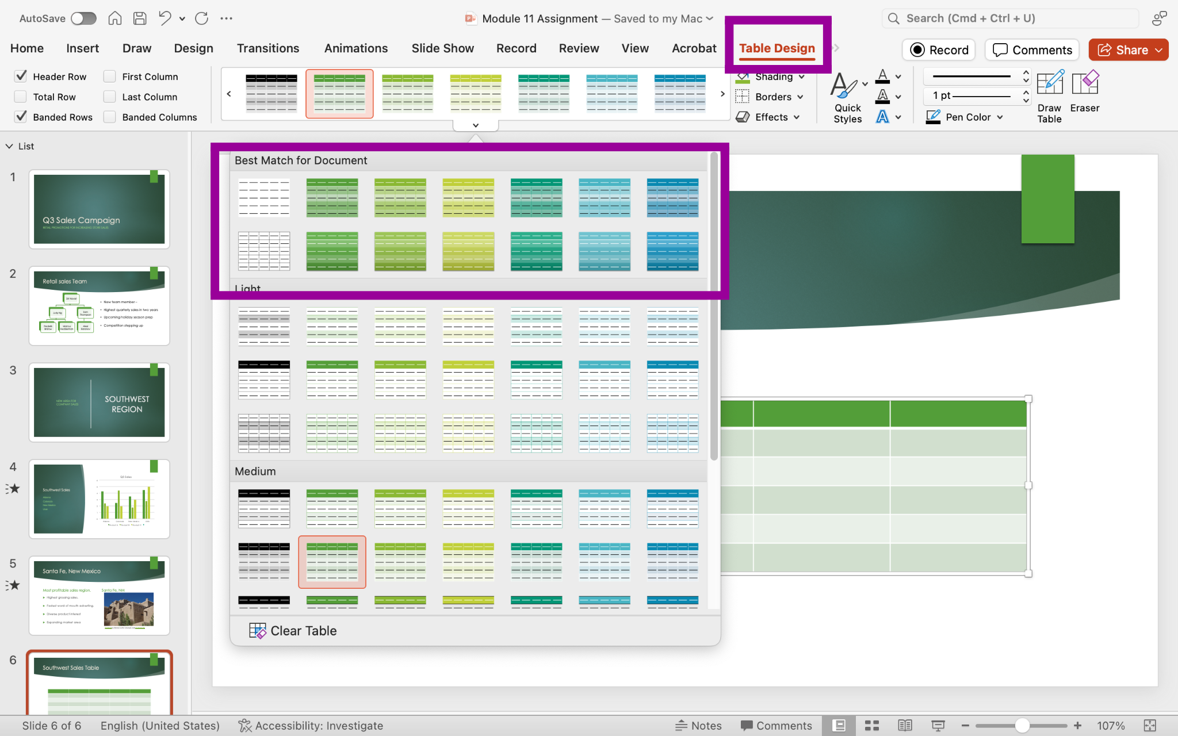Click the Save icon in the title bar
The height and width of the screenshot is (736, 1178).
tap(140, 18)
